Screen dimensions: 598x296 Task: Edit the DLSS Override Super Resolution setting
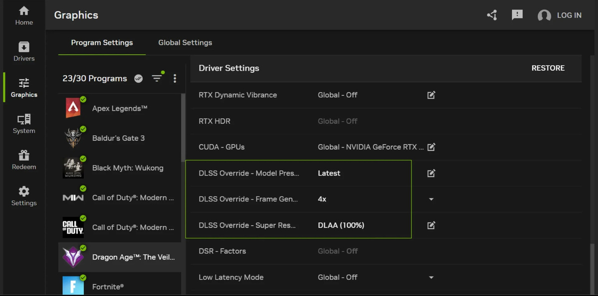(x=431, y=225)
